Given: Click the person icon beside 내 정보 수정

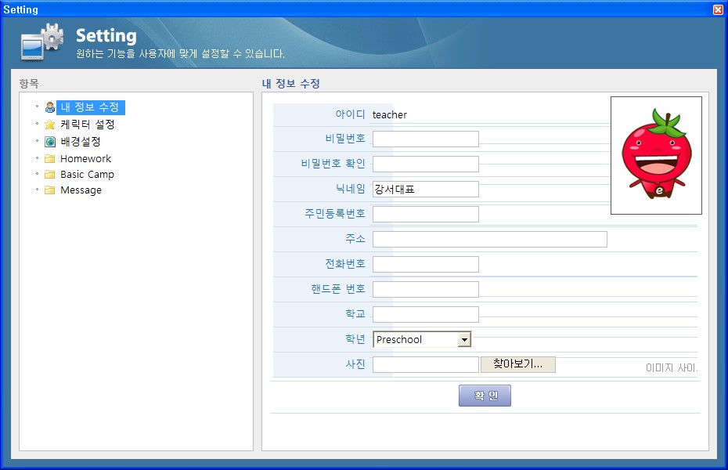Looking at the screenshot, I should point(50,107).
